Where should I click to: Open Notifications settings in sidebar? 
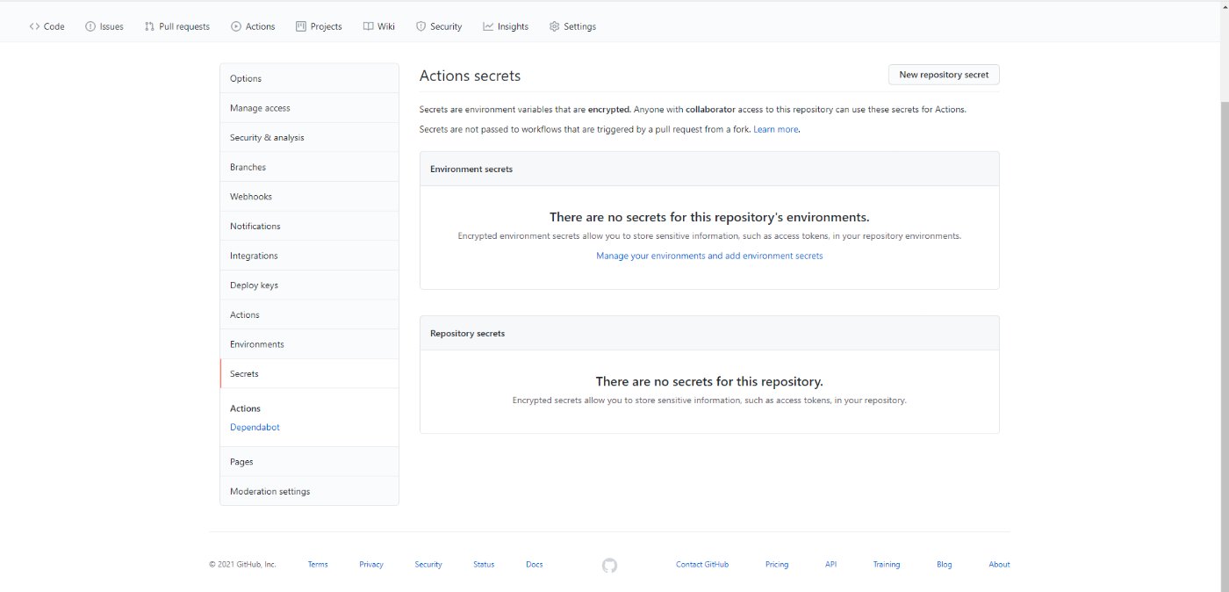pos(309,226)
